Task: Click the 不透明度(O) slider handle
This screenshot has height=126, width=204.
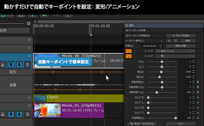Action: pos(176,118)
